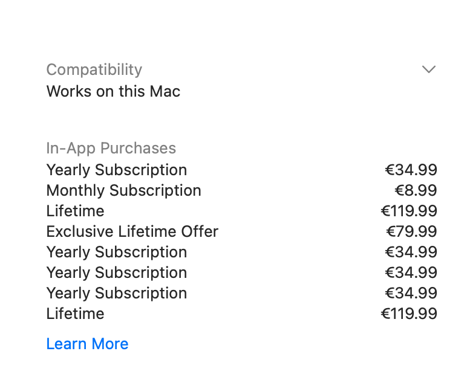Screen dimensions: 467x383
Task: Click the last Yearly Subscription entry
Action: (116, 293)
